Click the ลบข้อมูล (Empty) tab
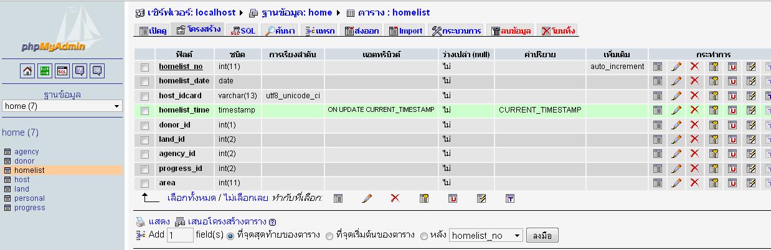Viewport: 771px width, 250px height. coord(511,30)
